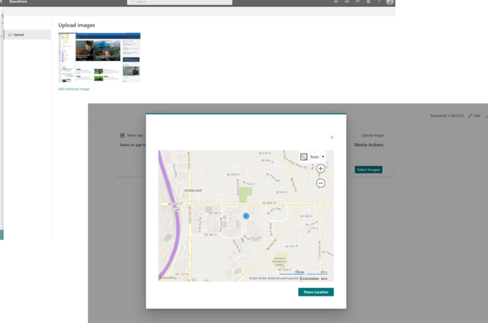Click the Edit button next to Published date
The image size is (488, 323).
(474, 116)
